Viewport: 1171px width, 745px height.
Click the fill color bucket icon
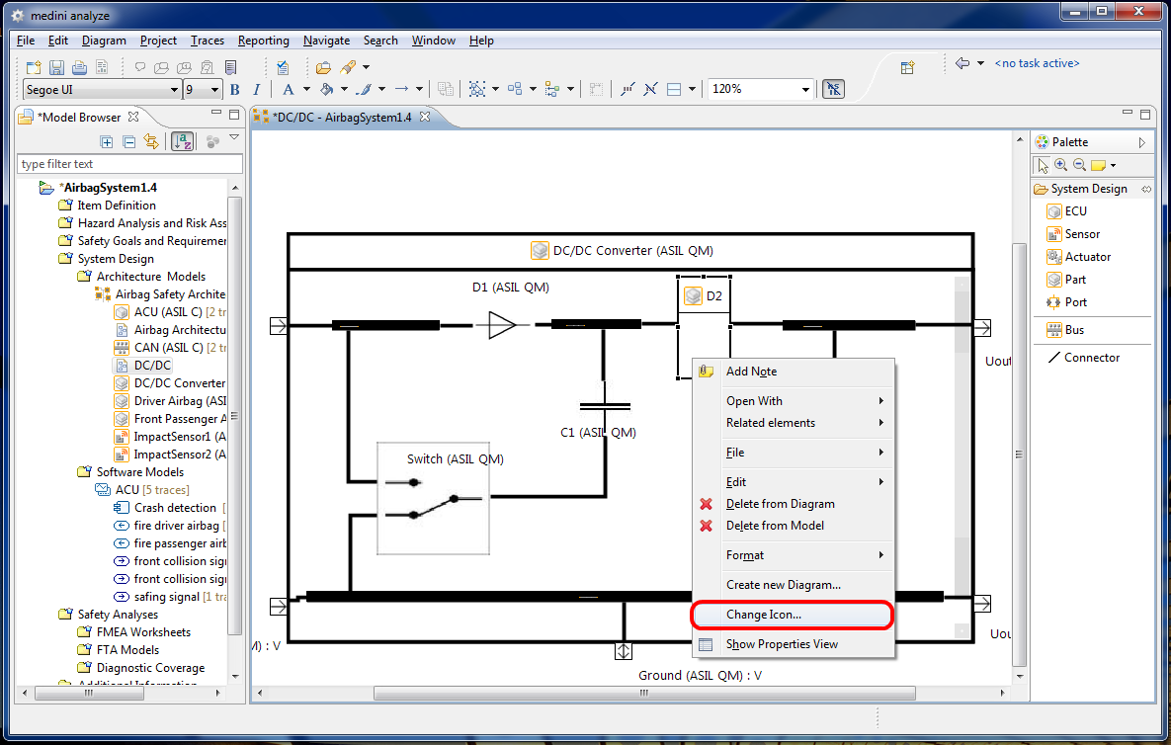pos(326,89)
